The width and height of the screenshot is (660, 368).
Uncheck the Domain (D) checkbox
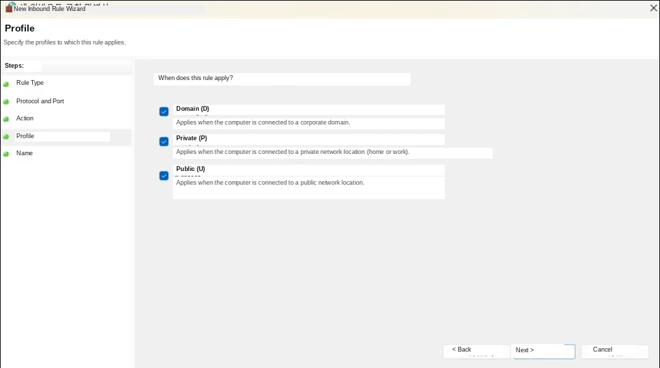pos(164,111)
